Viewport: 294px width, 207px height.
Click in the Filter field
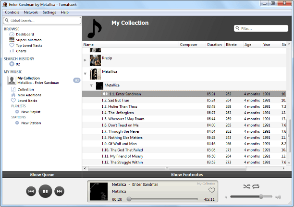tap(261, 28)
